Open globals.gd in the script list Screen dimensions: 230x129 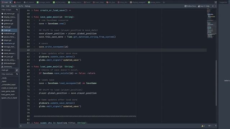point(9,20)
